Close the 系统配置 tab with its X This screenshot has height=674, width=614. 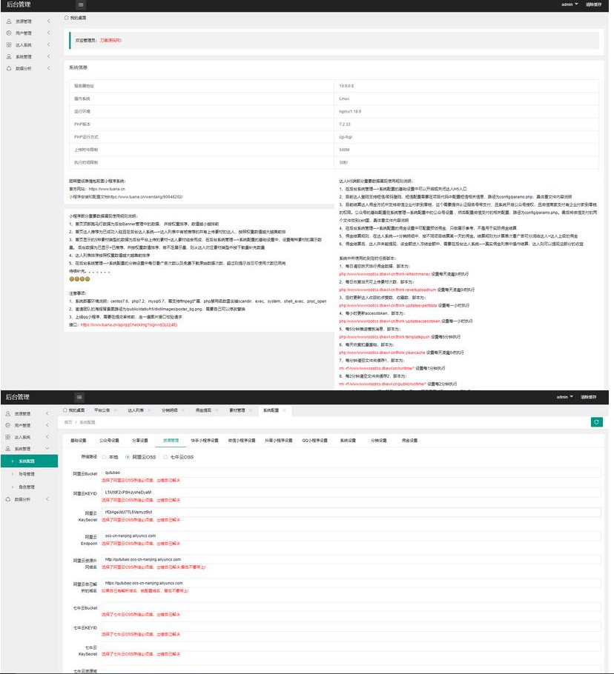pyautogui.click(x=285, y=410)
